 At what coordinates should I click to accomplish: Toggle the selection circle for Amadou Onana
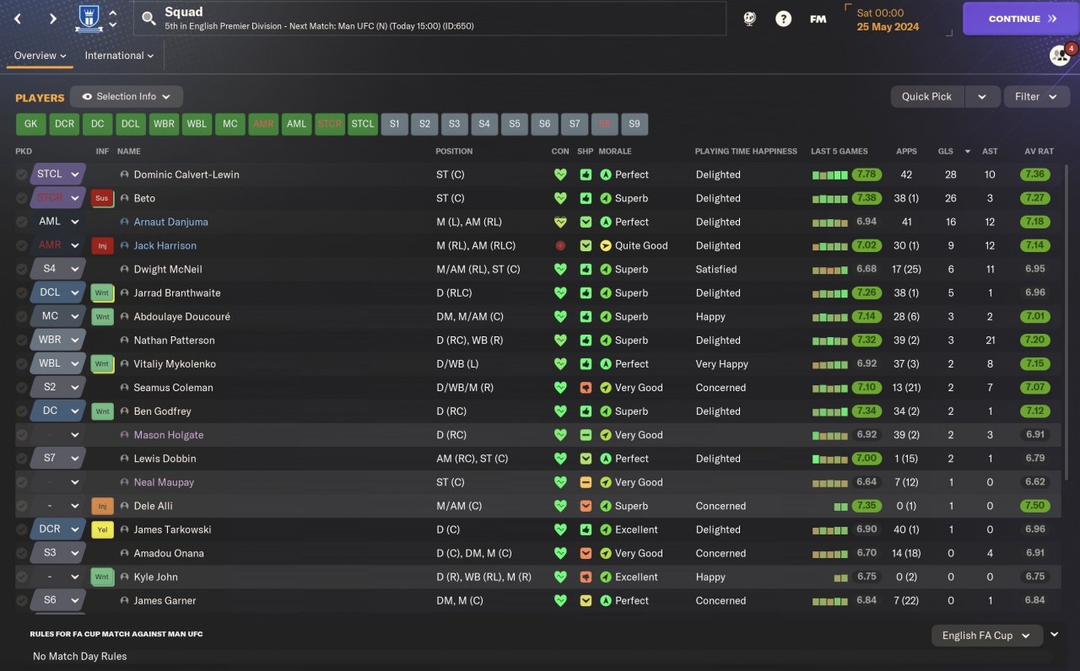(21, 553)
